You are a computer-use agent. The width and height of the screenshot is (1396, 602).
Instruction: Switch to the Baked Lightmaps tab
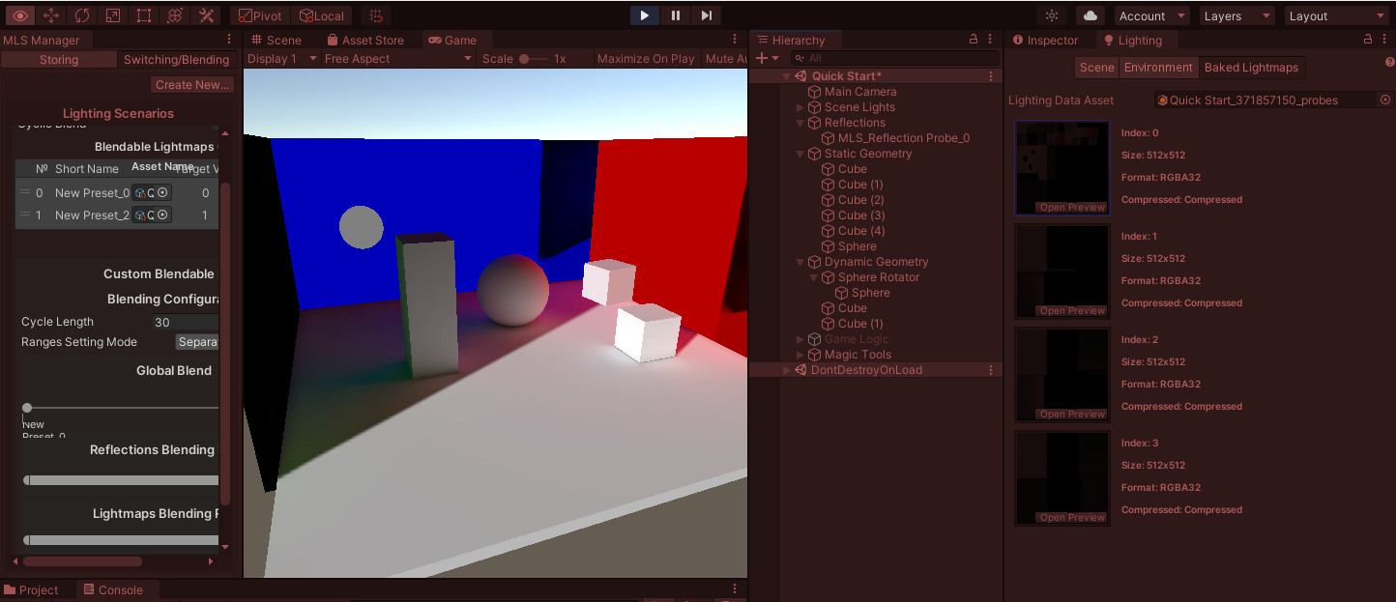click(x=1250, y=68)
